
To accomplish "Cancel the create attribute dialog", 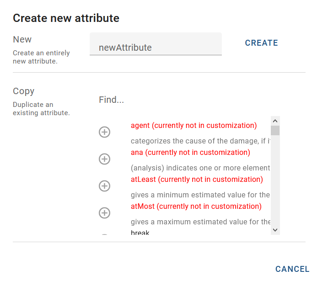I will (x=292, y=269).
